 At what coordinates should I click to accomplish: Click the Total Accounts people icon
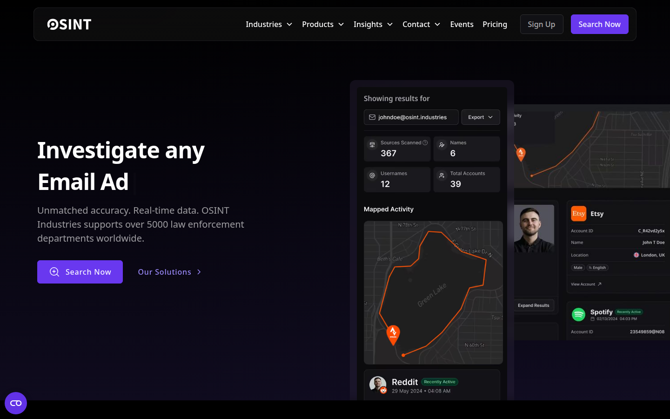point(442,176)
